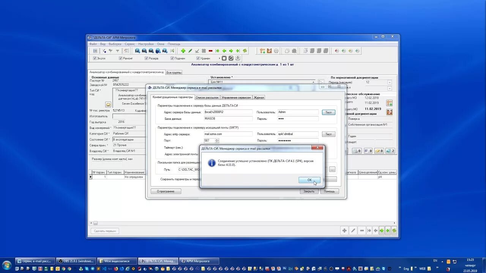
Task: Toggle the Подмен checkbox
Action: click(172, 58)
